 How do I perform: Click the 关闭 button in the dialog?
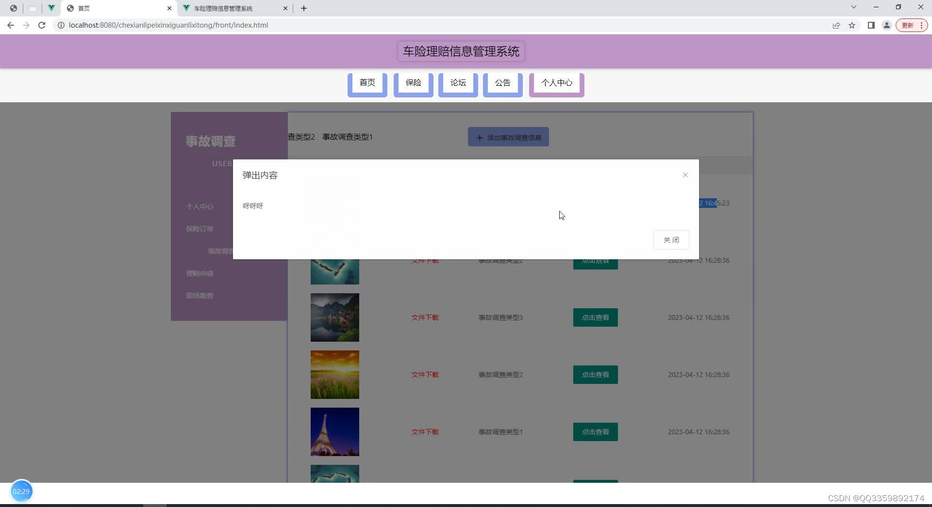click(x=671, y=240)
